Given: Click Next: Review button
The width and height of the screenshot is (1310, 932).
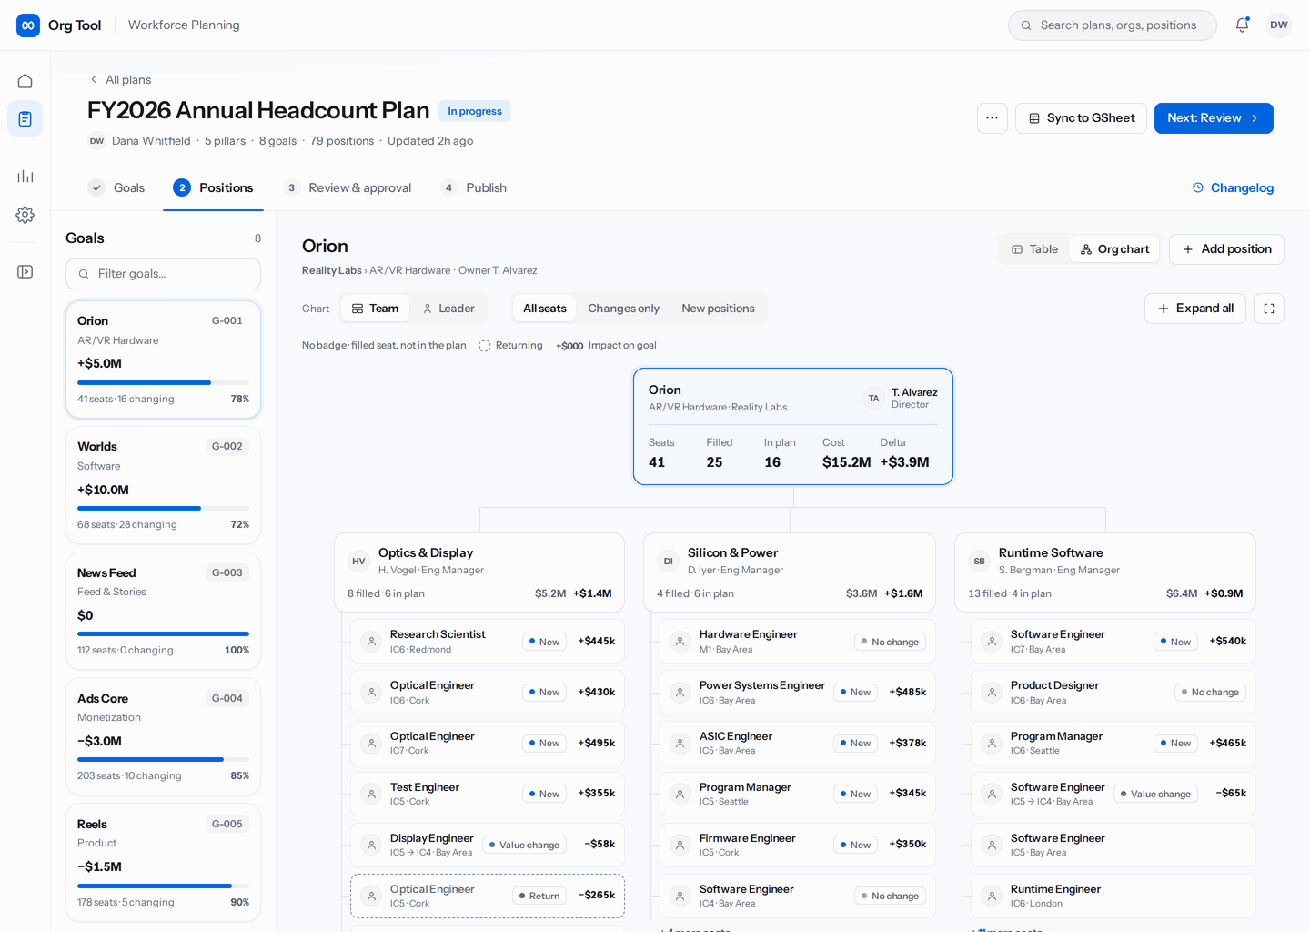Looking at the screenshot, I should [x=1214, y=118].
